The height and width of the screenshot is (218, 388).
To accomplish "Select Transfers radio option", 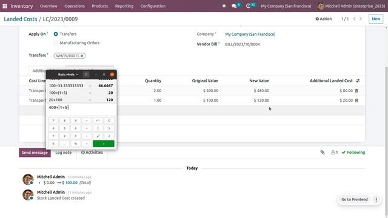I will [56, 34].
